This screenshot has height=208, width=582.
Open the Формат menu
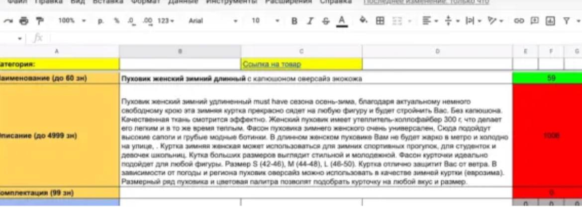coord(145,2)
